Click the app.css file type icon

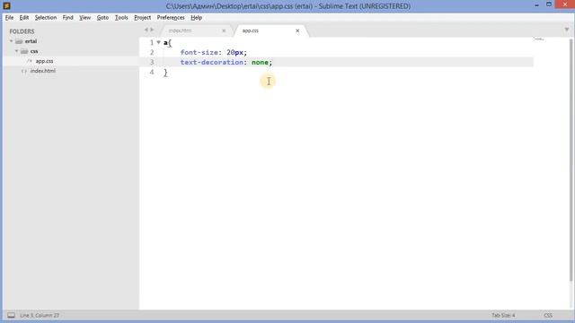pyautogui.click(x=30, y=61)
